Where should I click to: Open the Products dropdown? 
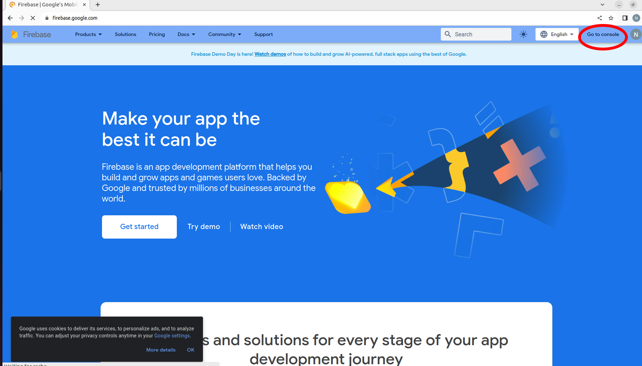point(88,34)
